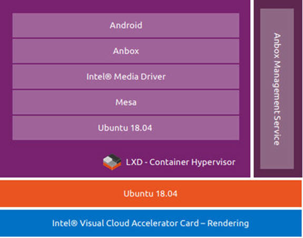Click the Anbox text label
The height and width of the screenshot is (238, 303).
[x=126, y=51]
